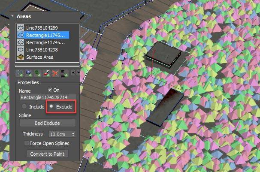The width and height of the screenshot is (260, 172).
Task: Delete the selected area with red X
Action: click(56, 73)
